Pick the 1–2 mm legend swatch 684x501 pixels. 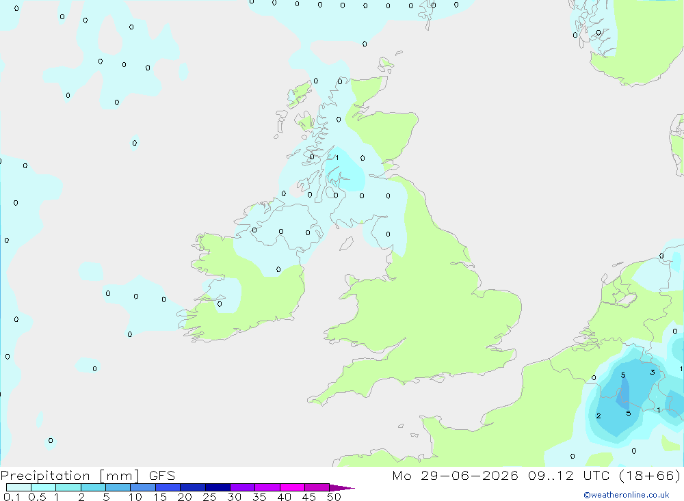[x=68, y=487]
